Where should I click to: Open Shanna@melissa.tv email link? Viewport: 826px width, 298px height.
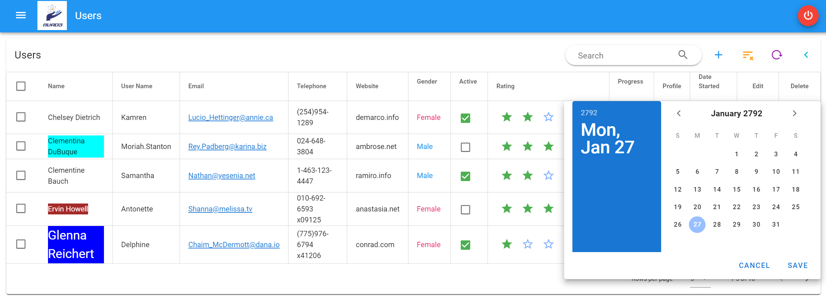coord(220,209)
